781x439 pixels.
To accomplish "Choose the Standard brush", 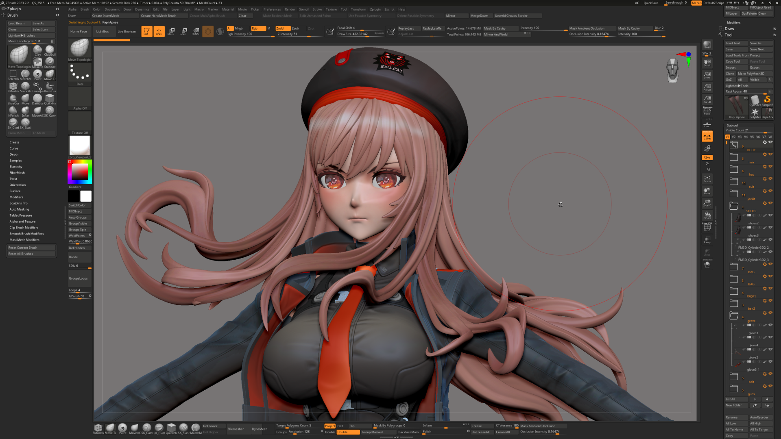I will click(50, 63).
